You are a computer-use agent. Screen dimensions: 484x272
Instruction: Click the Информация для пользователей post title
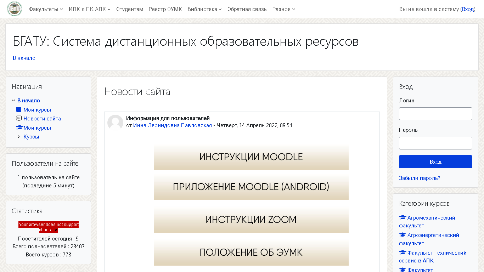pos(168,118)
